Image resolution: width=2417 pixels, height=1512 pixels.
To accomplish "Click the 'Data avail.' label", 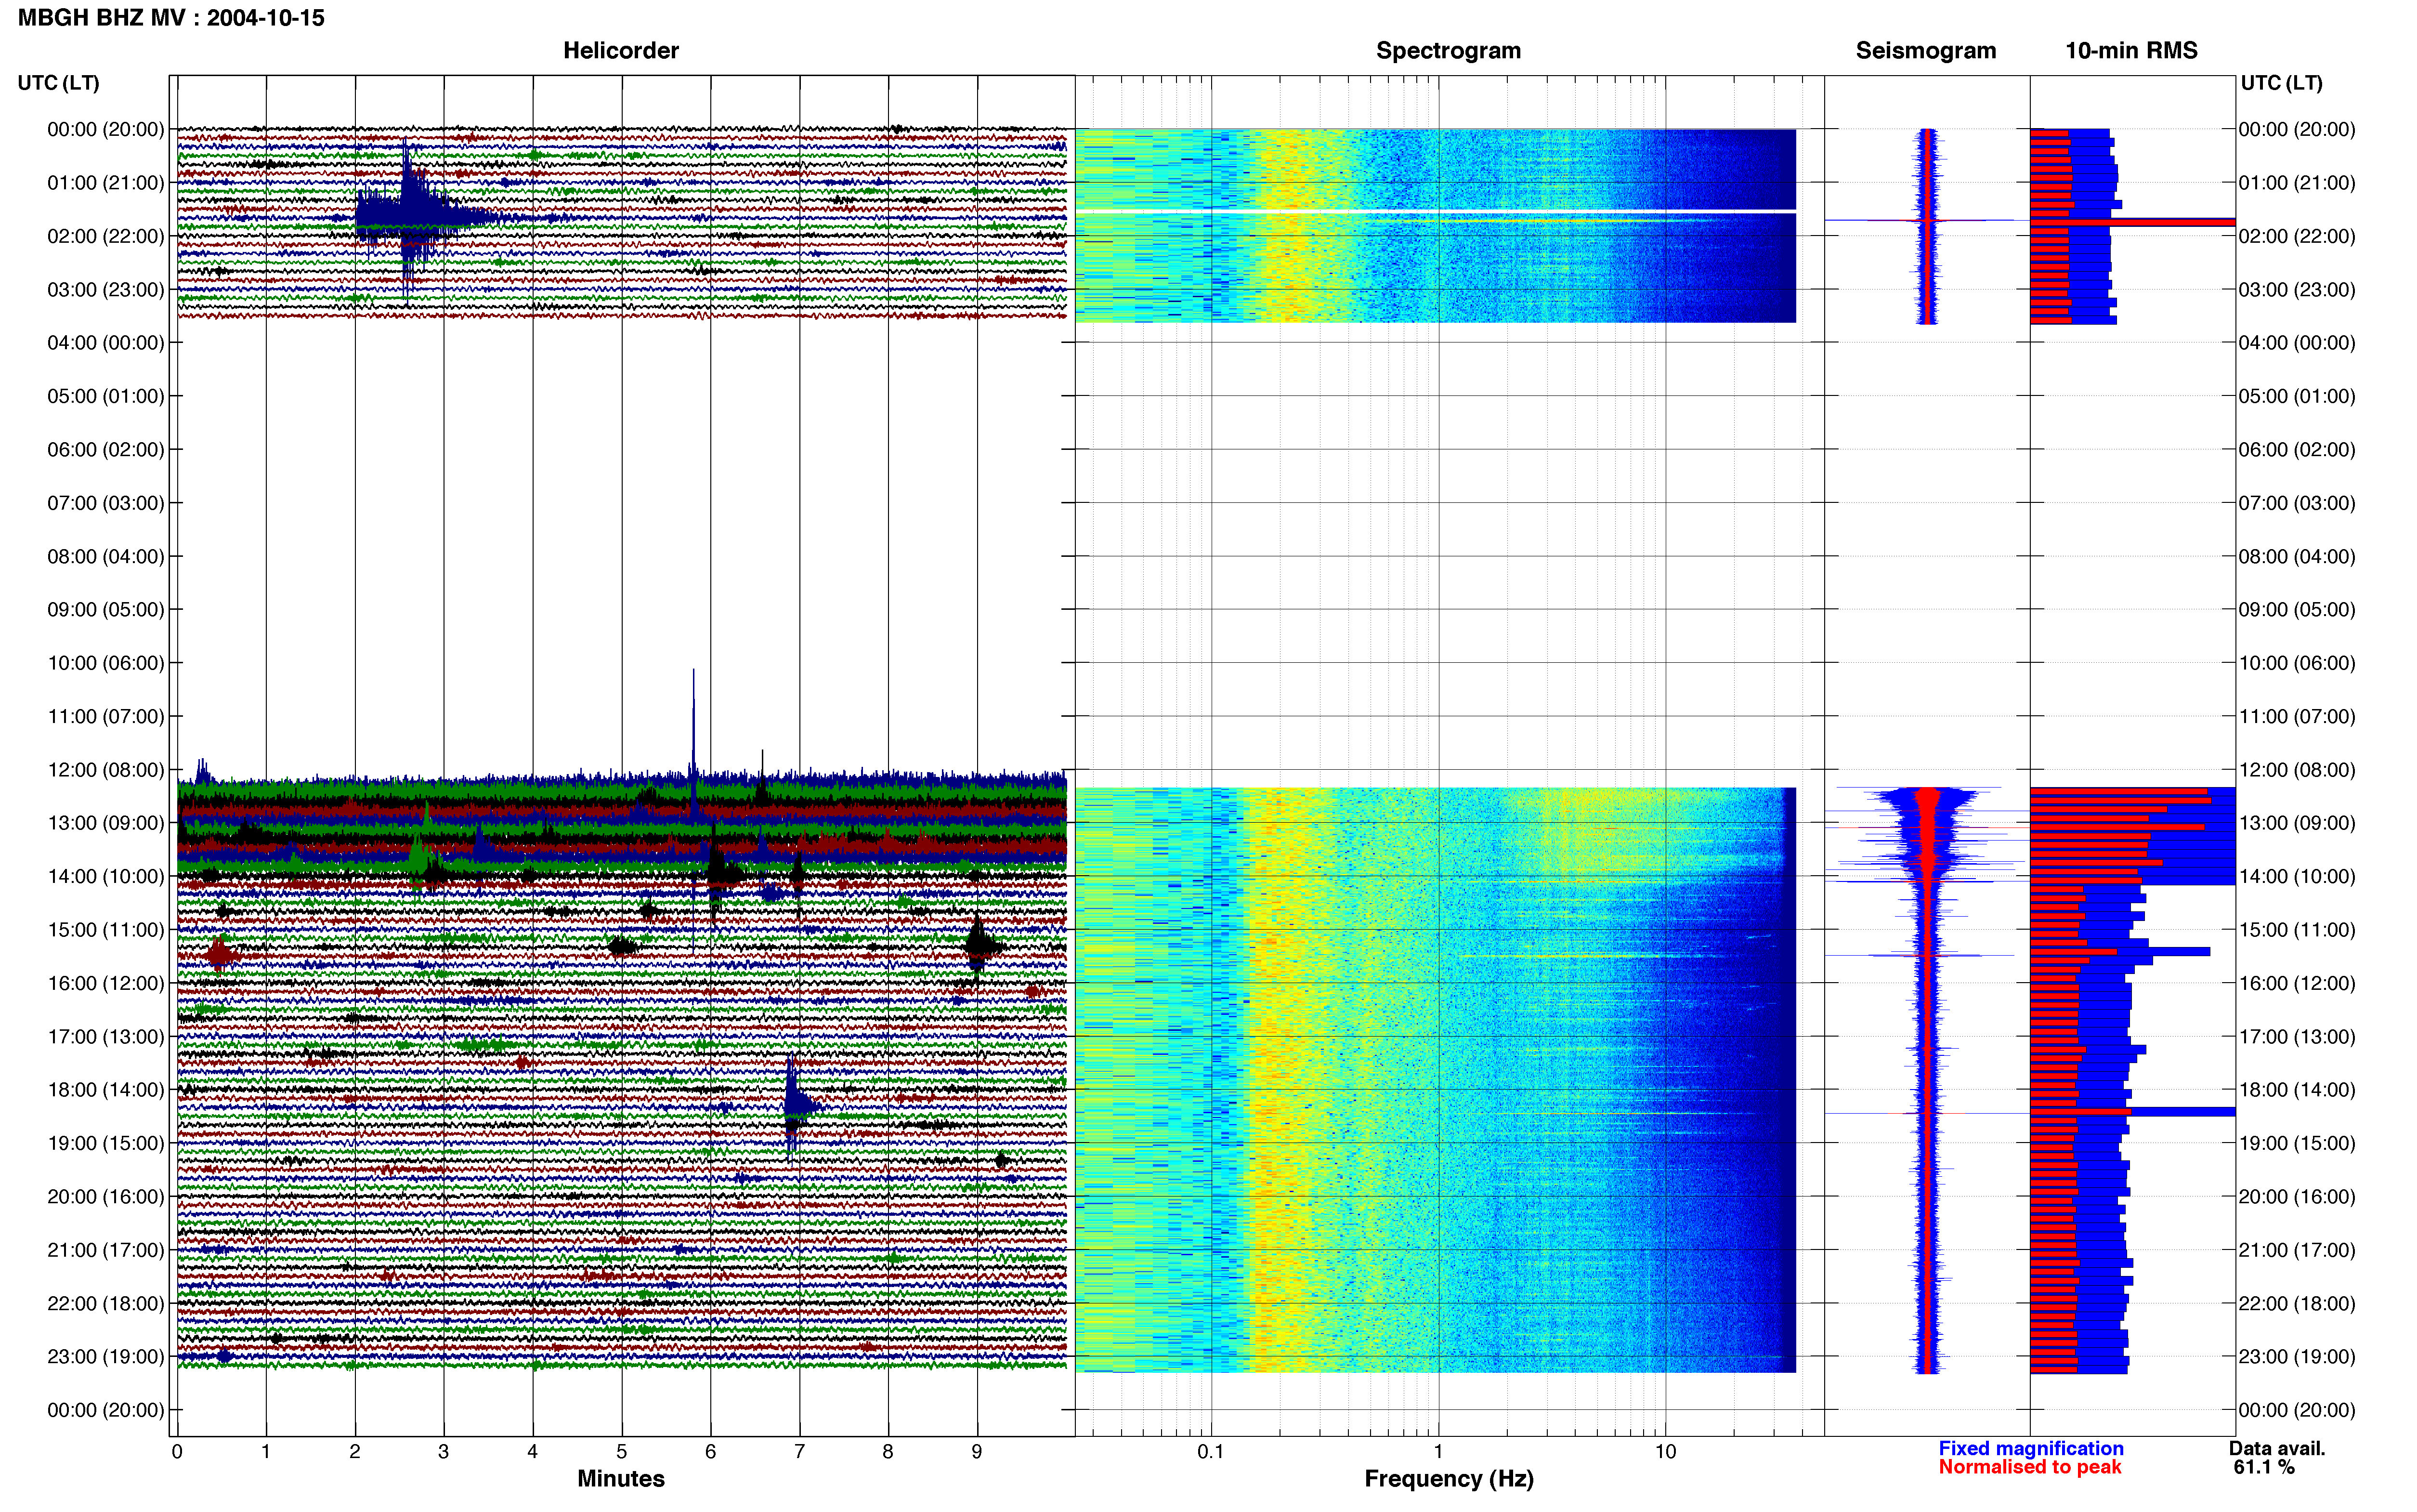I will 2277,1448.
